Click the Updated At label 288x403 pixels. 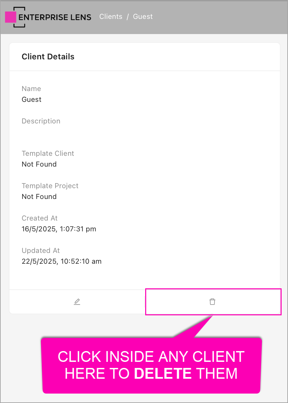point(41,251)
